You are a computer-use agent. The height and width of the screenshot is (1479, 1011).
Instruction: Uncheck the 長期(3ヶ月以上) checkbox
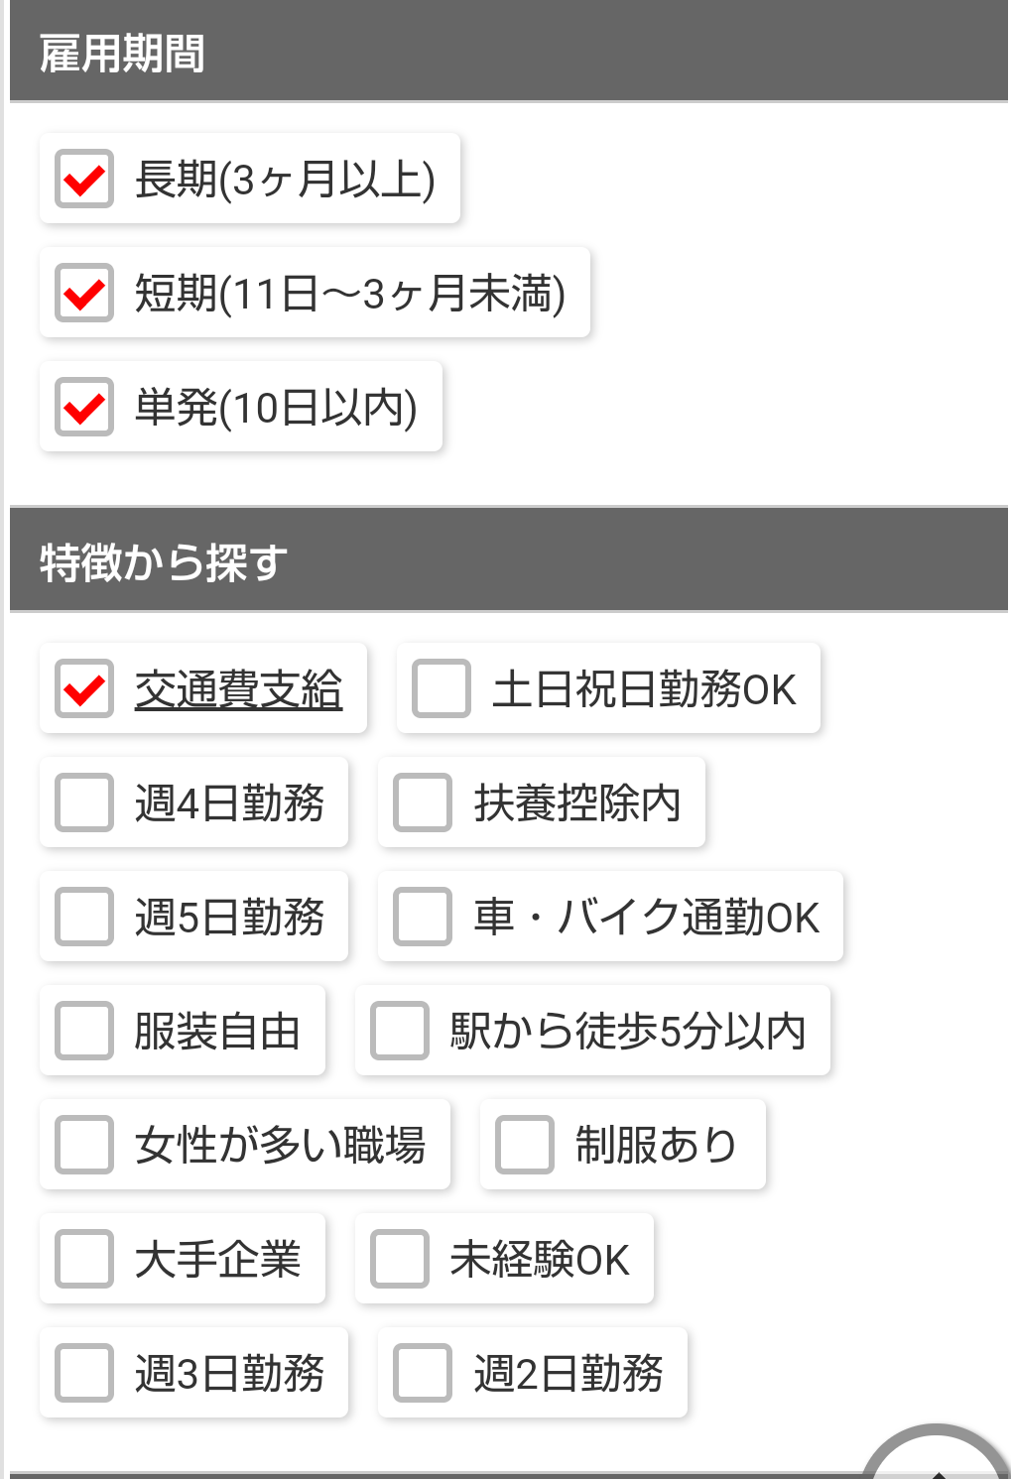coord(84,180)
